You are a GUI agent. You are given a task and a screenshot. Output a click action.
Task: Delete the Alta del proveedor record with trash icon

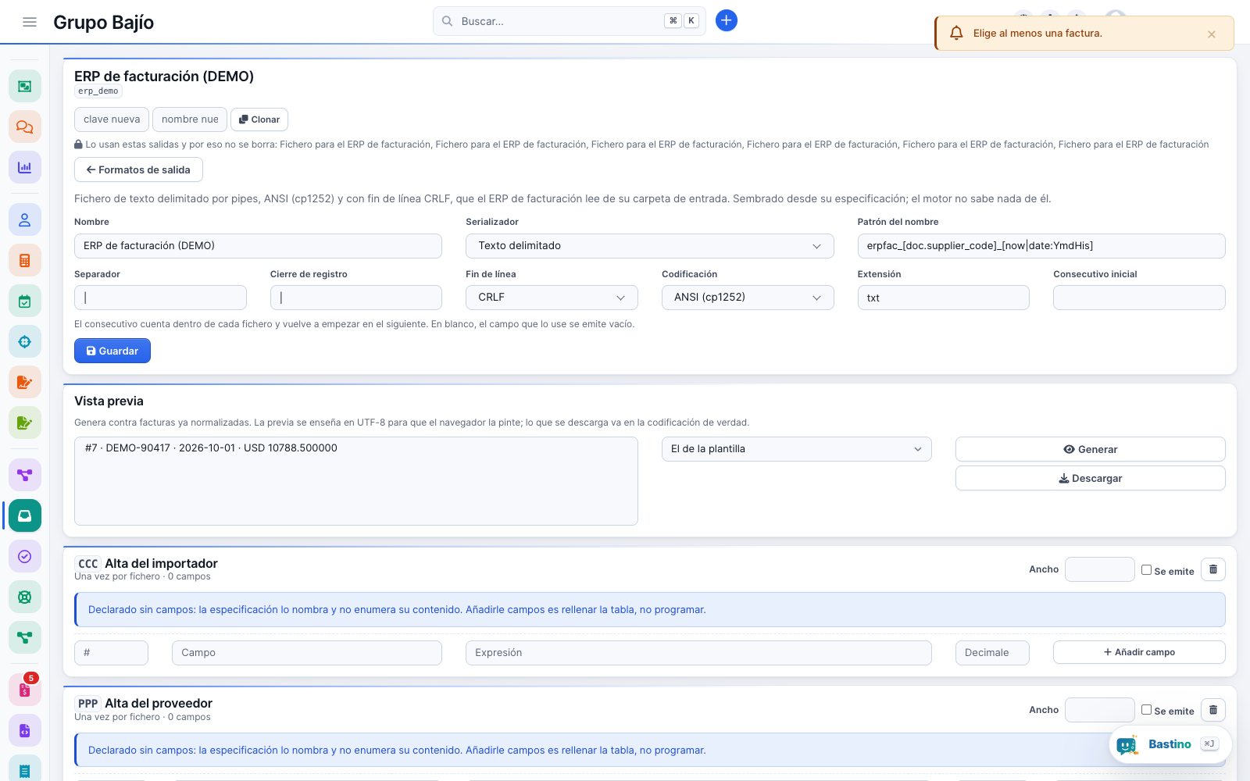(x=1213, y=710)
